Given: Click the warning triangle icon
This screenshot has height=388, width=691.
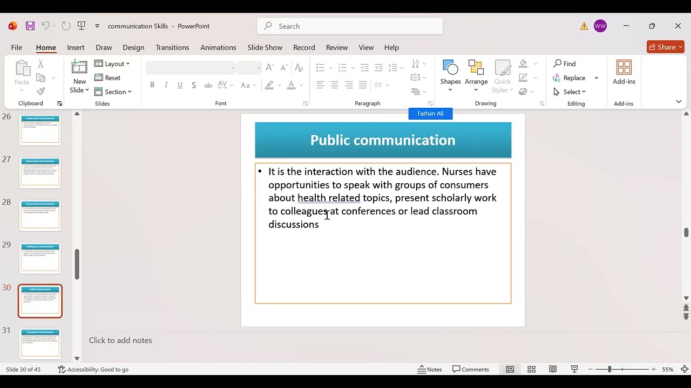Looking at the screenshot, I should 584,26.
